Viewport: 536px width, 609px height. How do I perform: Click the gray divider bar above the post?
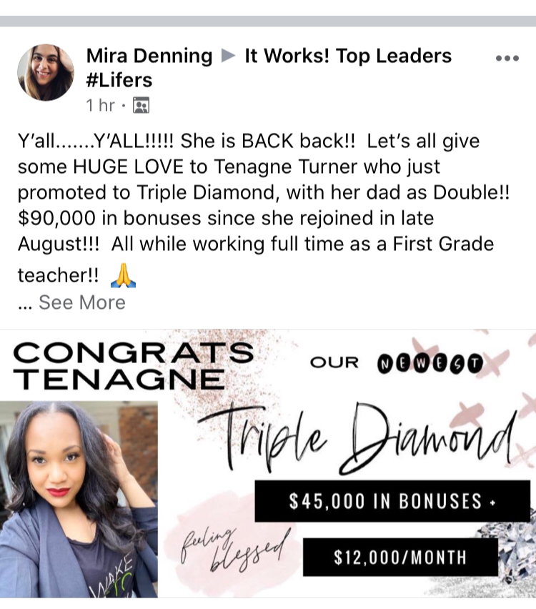[x=268, y=21]
